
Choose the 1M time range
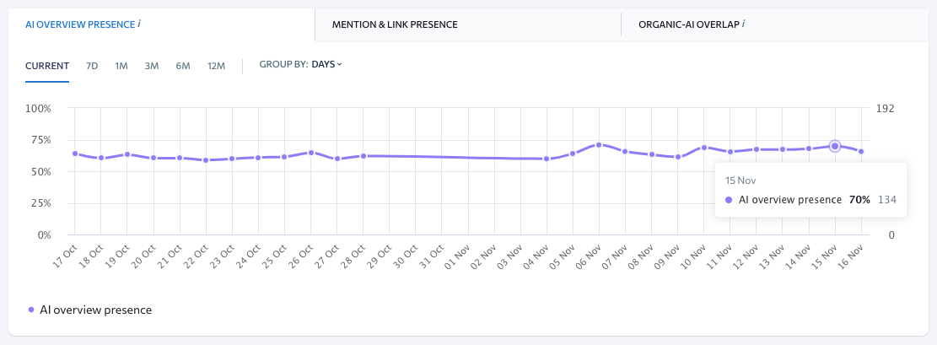(x=121, y=65)
